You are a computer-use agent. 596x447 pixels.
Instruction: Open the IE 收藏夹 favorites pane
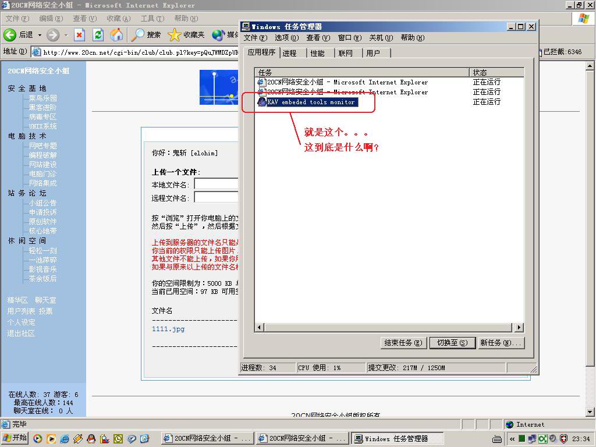186,35
